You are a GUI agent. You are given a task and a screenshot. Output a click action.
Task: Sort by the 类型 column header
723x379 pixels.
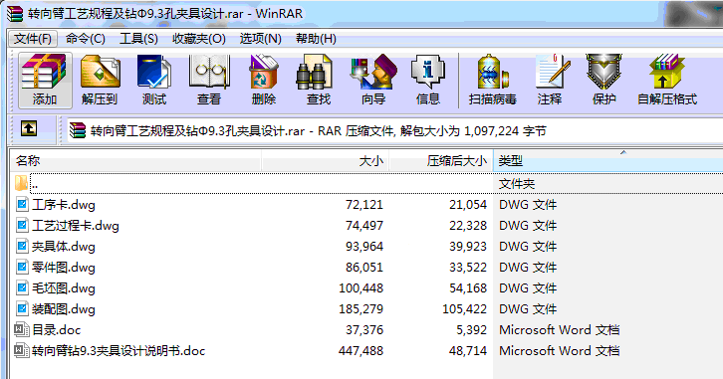[x=607, y=161]
